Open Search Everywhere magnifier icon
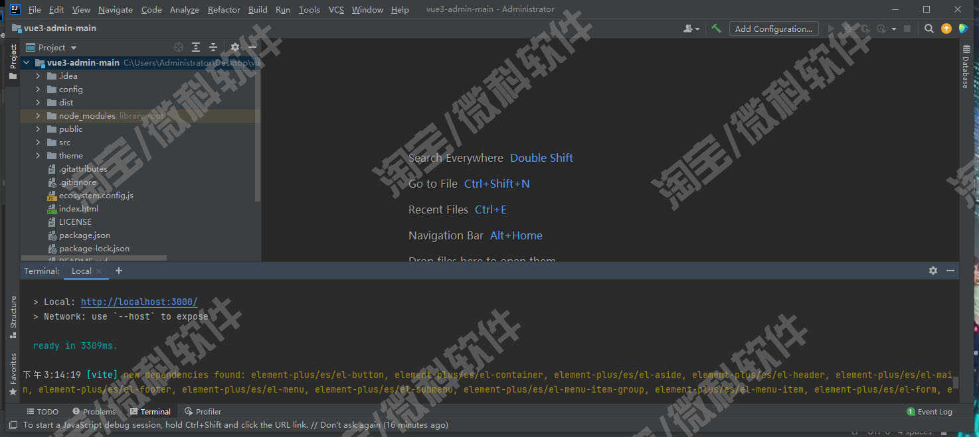This screenshot has width=979, height=437. pos(929,29)
